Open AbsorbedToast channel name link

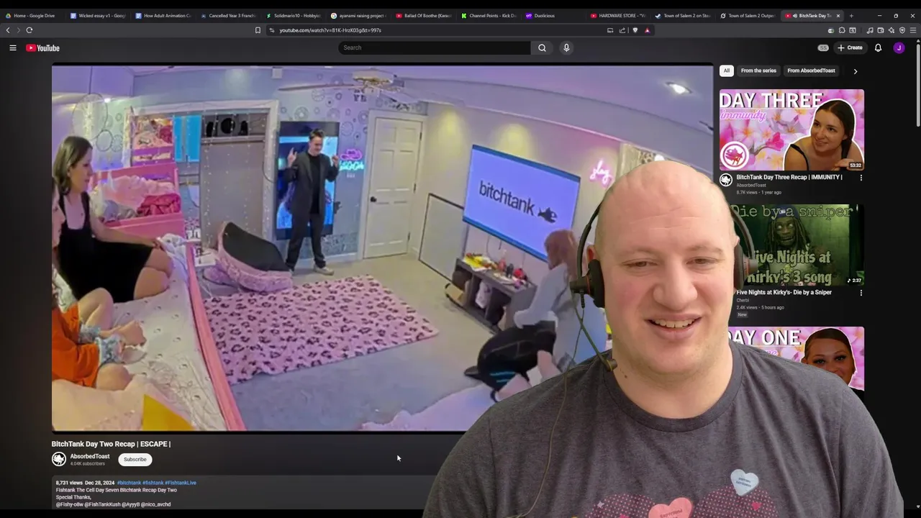[90, 456]
